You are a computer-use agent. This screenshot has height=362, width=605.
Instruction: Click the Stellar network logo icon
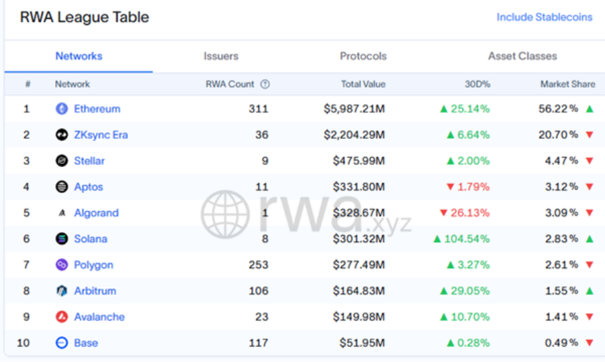pos(62,161)
